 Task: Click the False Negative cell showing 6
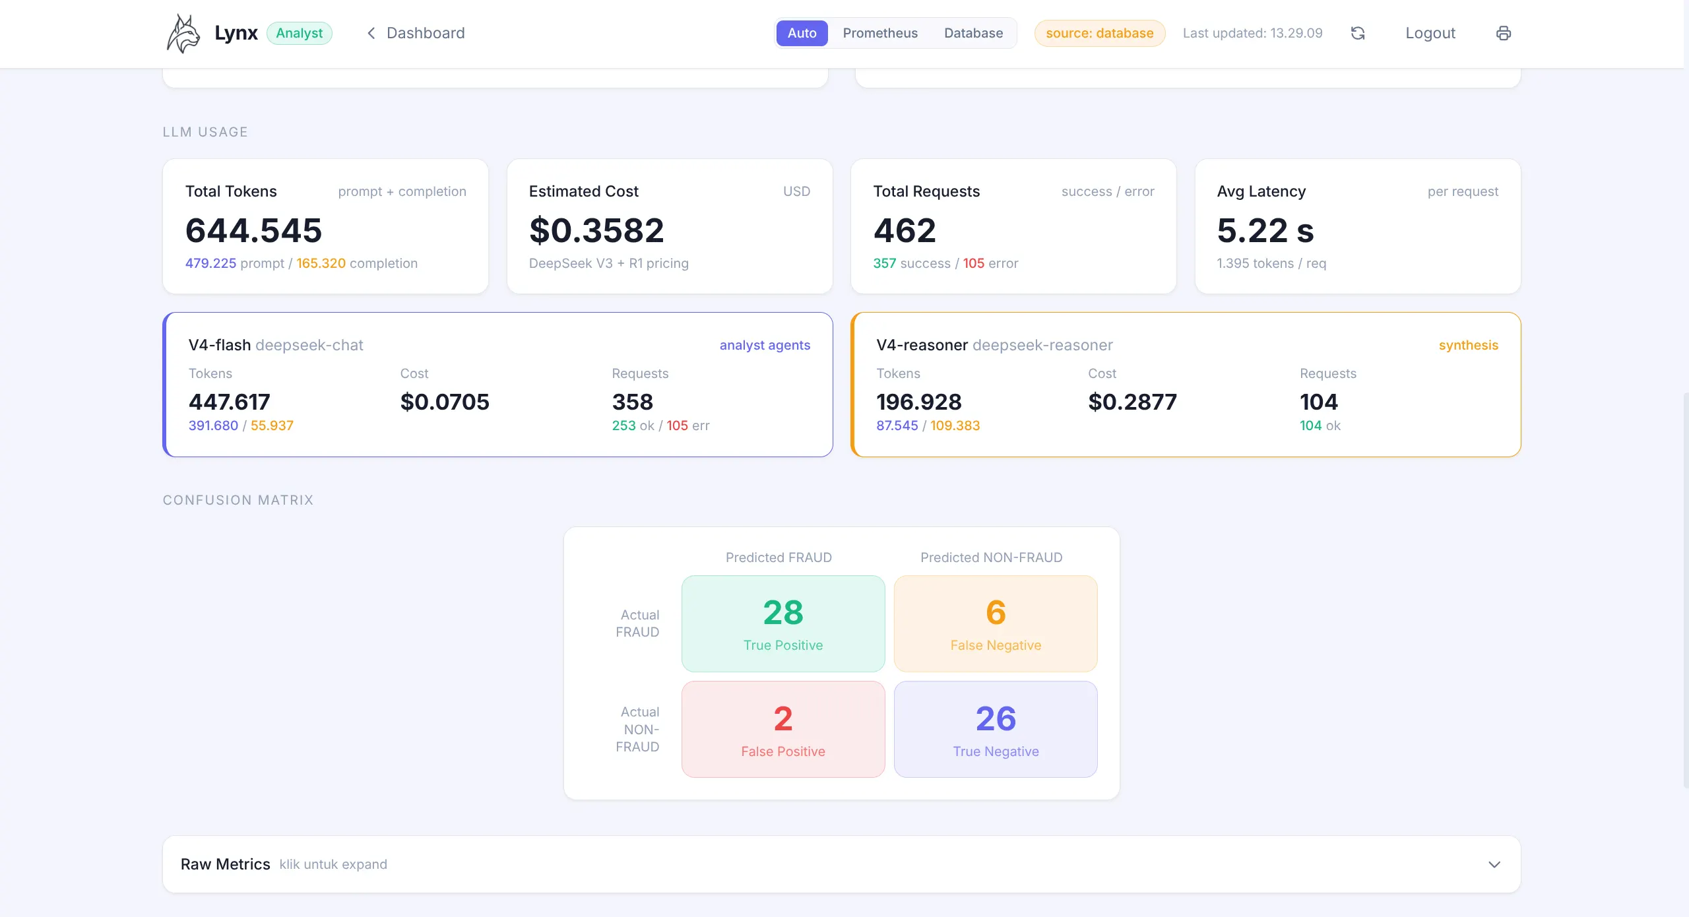click(x=996, y=623)
